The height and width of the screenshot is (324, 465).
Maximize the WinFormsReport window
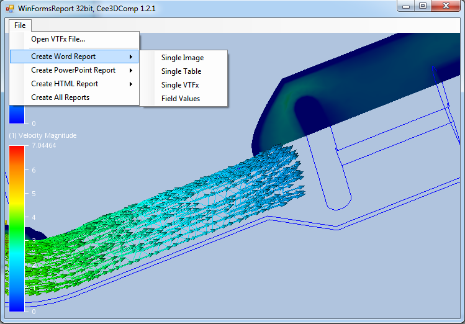(423, 6)
